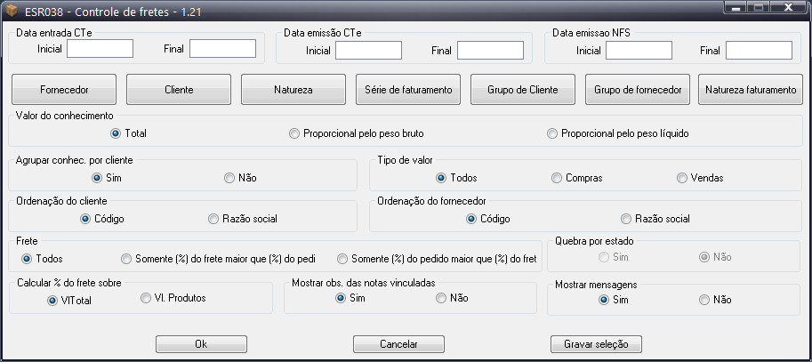812x362 pixels.
Task: Click the package icon in title bar
Action: [x=12, y=10]
